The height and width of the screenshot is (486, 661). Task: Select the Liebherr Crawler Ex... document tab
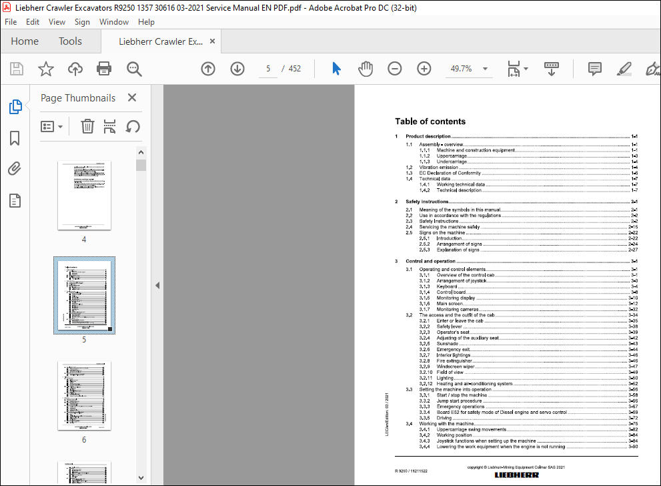pos(161,41)
